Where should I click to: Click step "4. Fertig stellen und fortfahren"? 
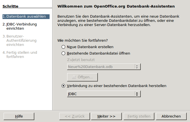click(21, 54)
